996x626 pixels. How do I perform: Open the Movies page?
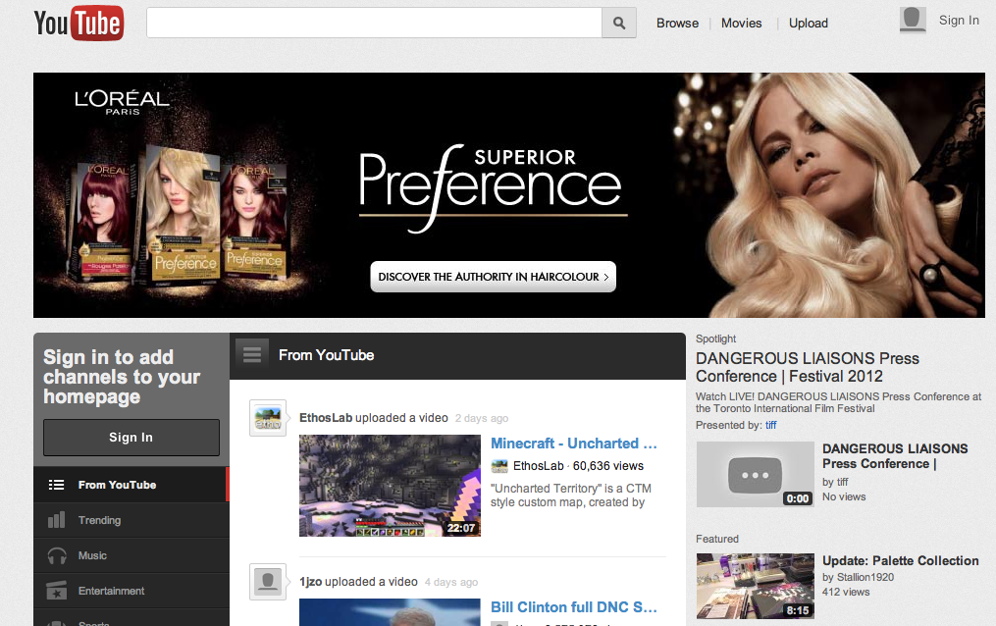click(x=741, y=23)
